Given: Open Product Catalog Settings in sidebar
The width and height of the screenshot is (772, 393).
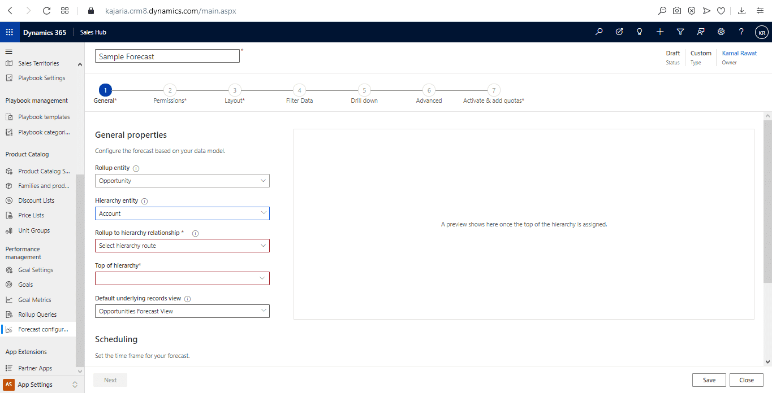Looking at the screenshot, I should click(44, 171).
